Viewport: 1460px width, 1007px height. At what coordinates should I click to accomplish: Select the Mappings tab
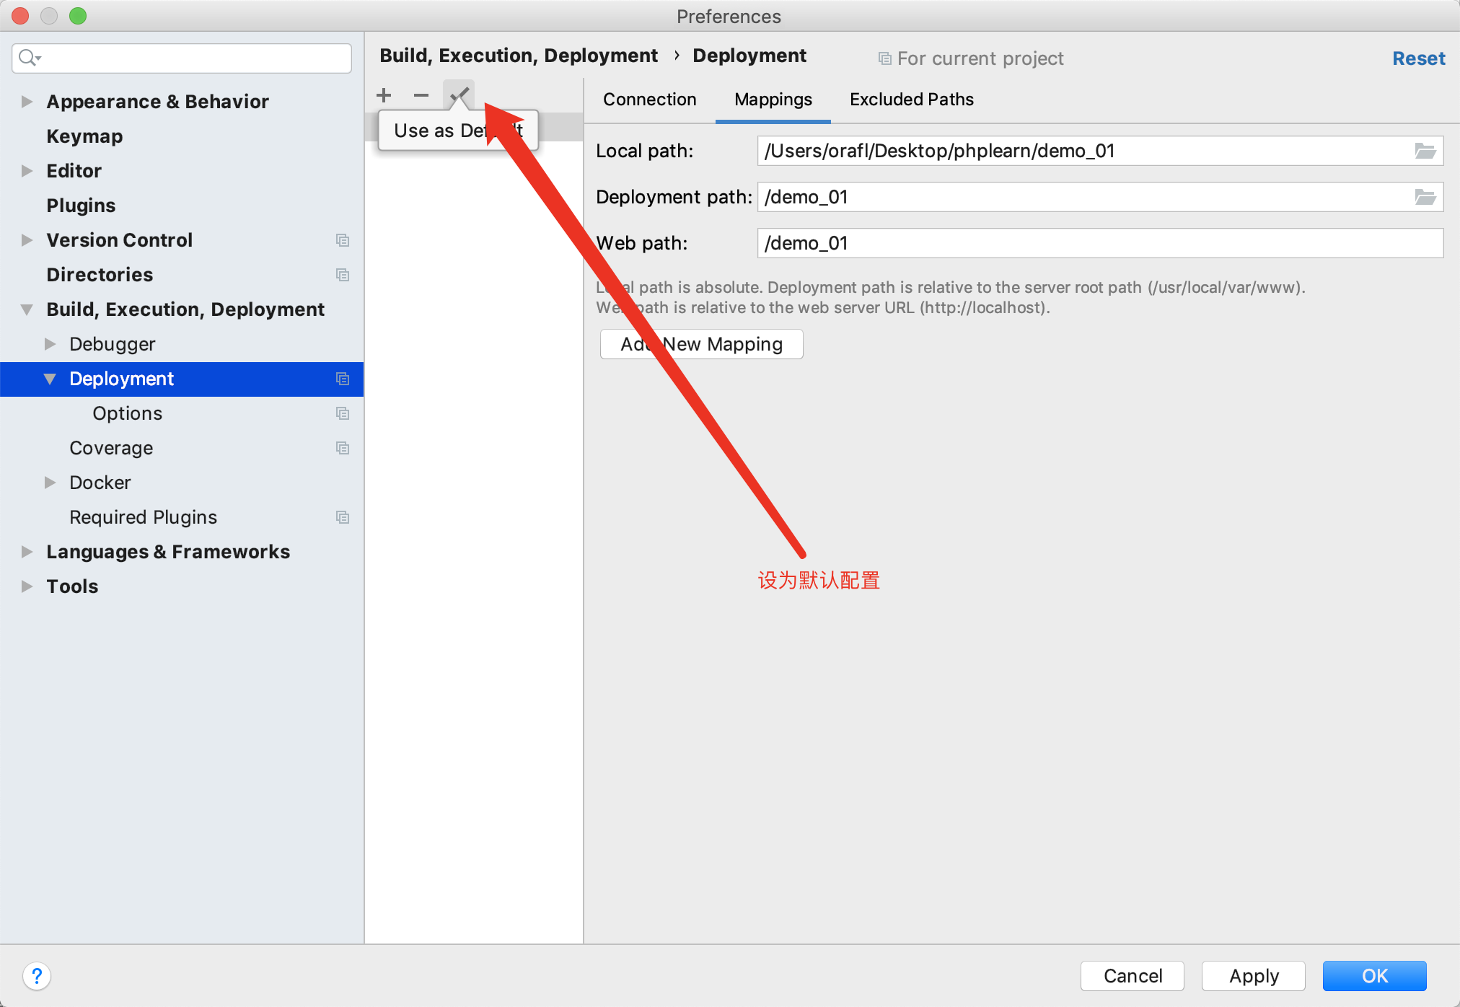point(773,100)
